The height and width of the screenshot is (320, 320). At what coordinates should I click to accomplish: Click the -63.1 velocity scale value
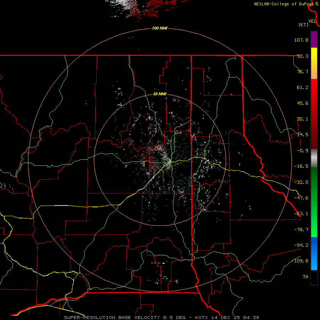click(x=301, y=214)
